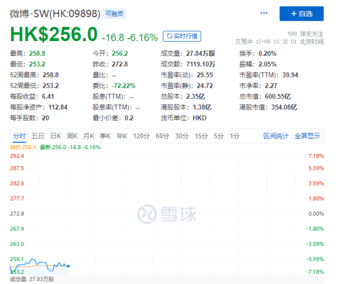The height and width of the screenshot is (284, 338).
Task: Click the blue latest-price dot on chart
Action: tap(68, 266)
